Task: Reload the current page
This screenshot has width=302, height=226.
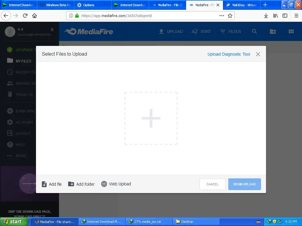Action: coord(25,16)
